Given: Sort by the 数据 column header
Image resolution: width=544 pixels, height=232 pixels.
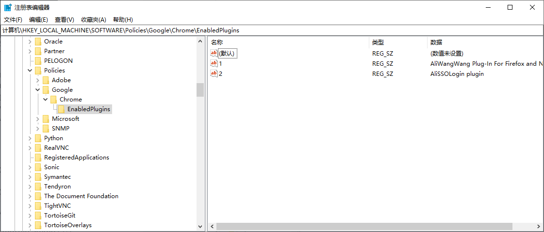Looking at the screenshot, I should click(x=485, y=42).
